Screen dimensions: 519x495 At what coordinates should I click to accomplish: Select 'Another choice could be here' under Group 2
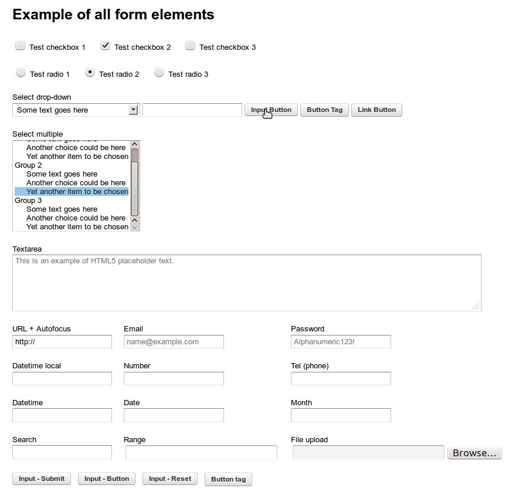pyautogui.click(x=76, y=183)
